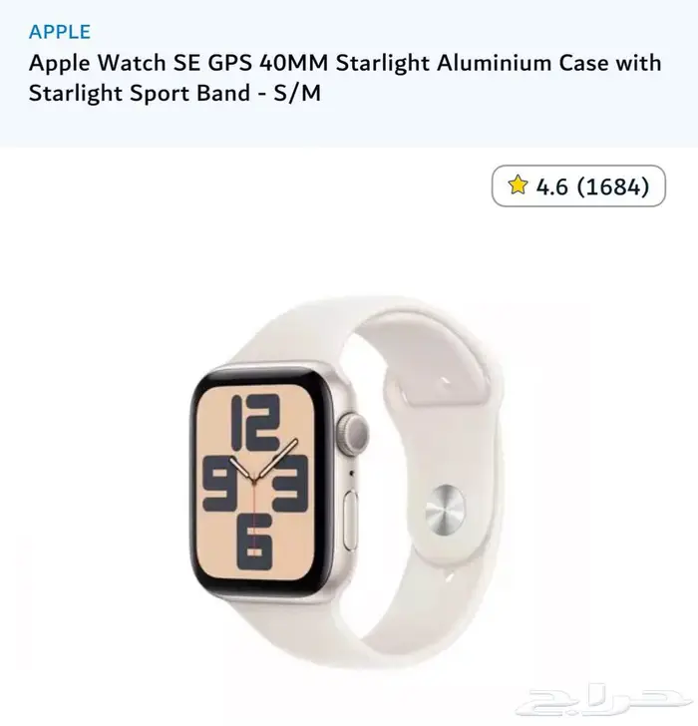
Task: Open the APPLE brand link
Action: tap(60, 32)
